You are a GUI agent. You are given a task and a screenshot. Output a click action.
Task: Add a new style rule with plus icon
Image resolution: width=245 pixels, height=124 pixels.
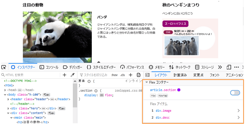131,75
